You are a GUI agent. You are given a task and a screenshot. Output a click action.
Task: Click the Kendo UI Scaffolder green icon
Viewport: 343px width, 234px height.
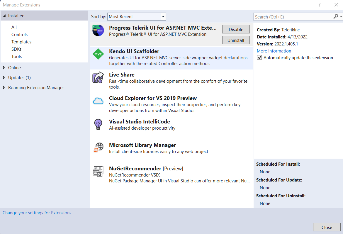[x=98, y=54]
